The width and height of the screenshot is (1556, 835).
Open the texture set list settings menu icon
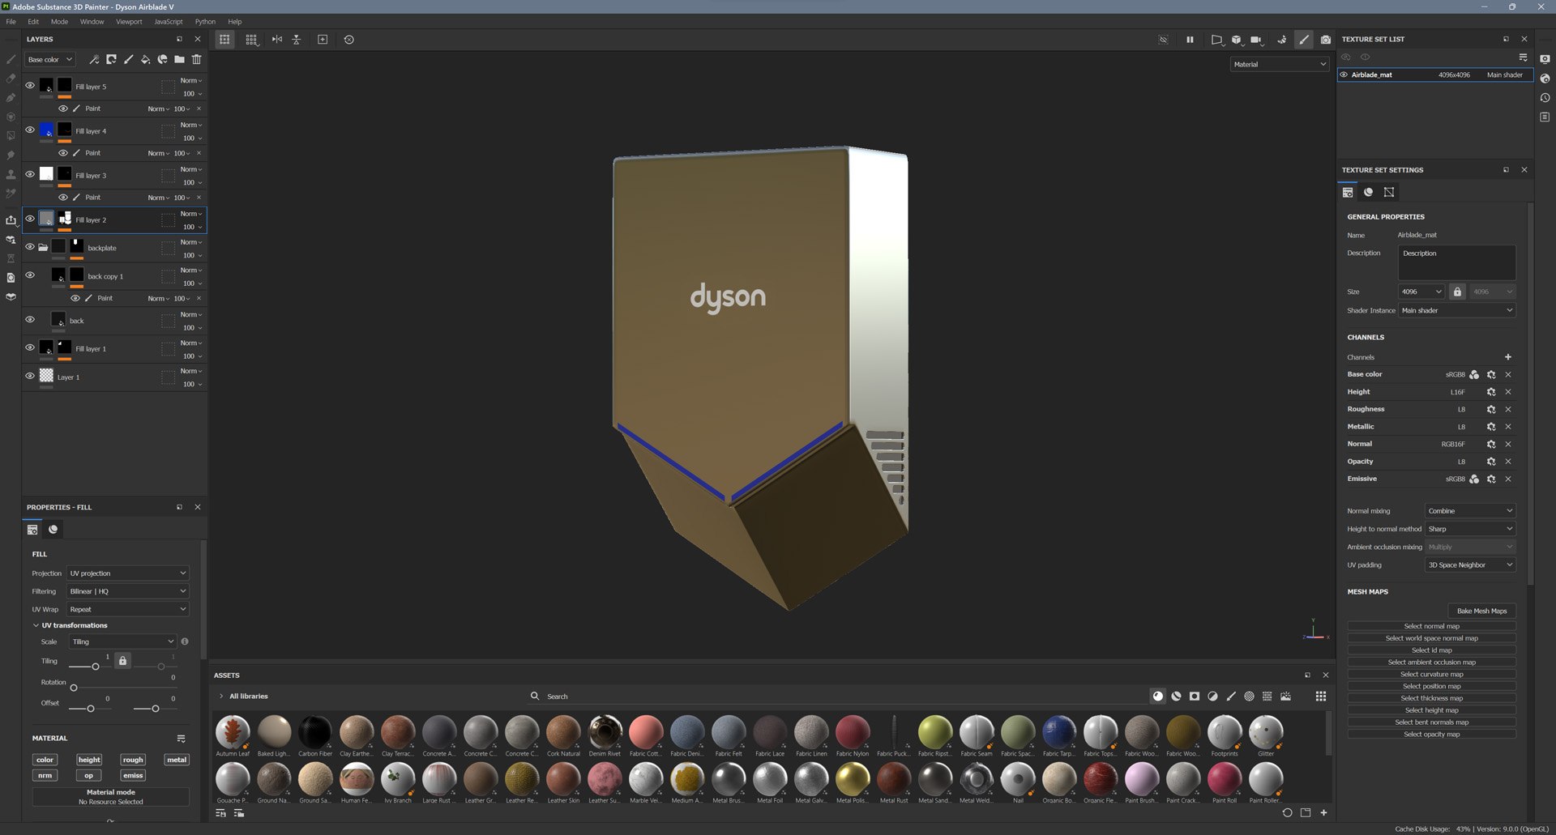tap(1523, 57)
